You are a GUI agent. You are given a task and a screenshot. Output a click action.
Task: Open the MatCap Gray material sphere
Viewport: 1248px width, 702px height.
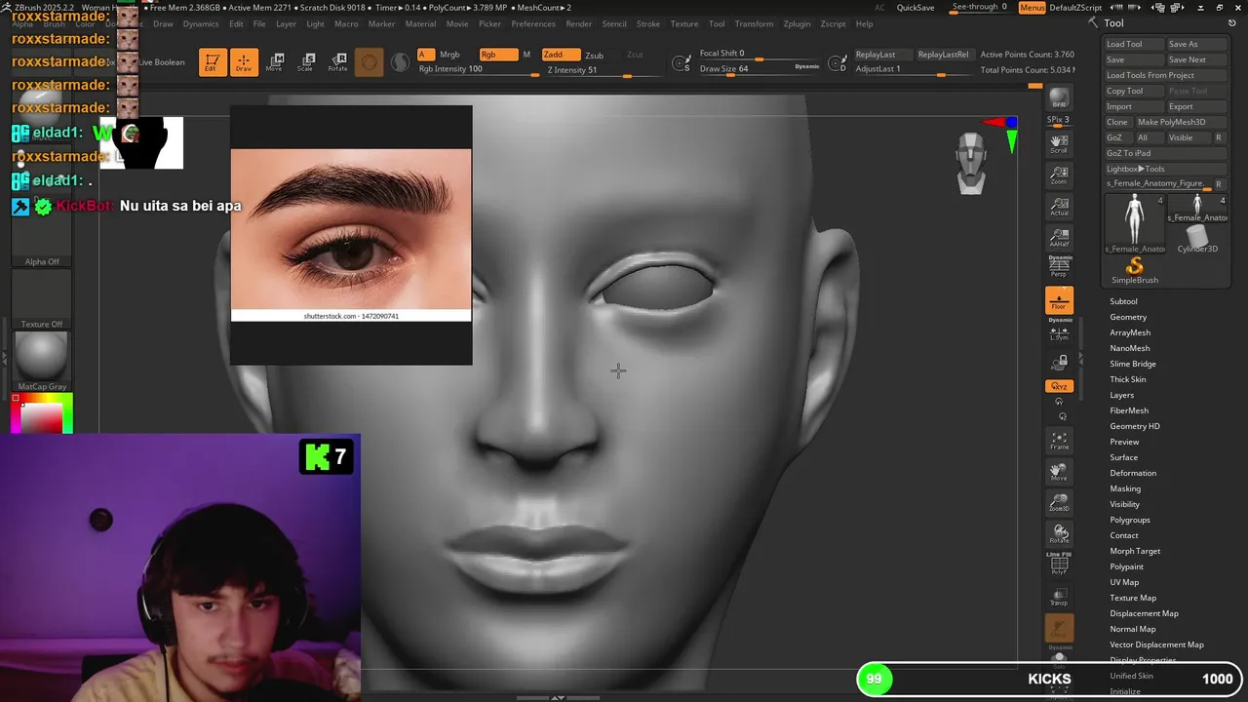(x=42, y=356)
